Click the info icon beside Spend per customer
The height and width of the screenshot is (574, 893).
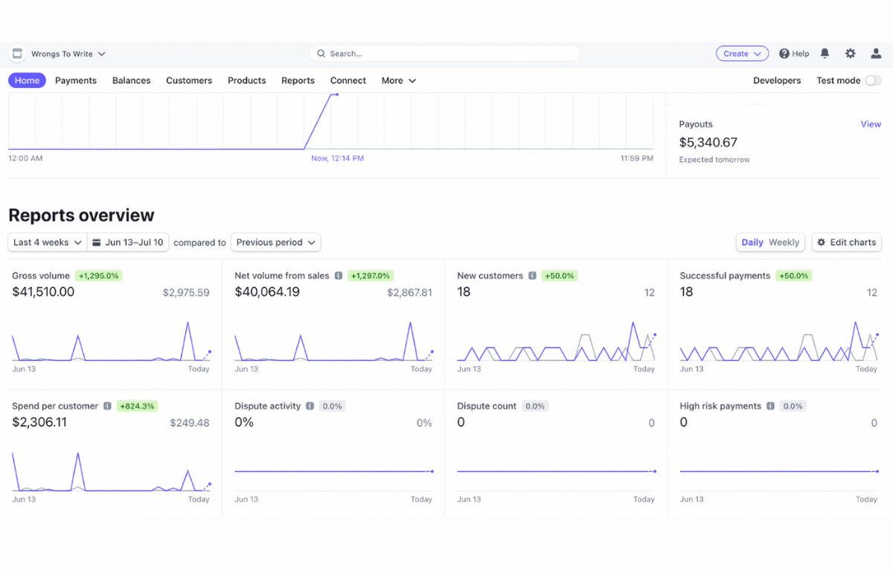(107, 406)
